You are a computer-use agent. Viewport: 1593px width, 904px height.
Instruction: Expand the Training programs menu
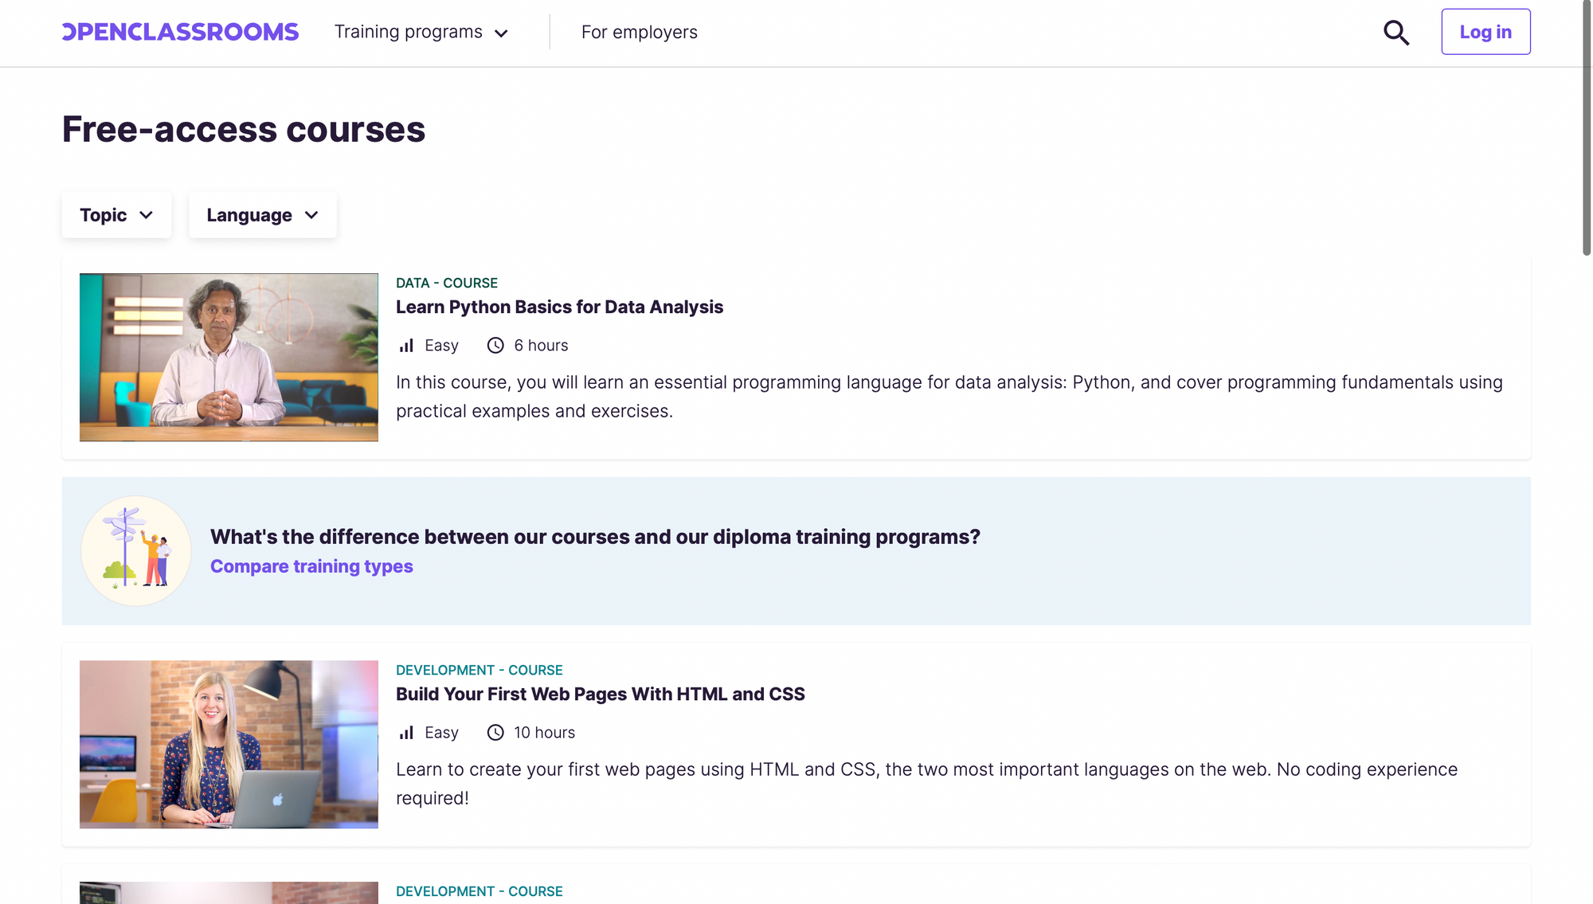point(421,32)
